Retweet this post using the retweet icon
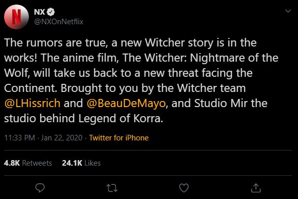This screenshot has height=199, width=298. tap(112, 188)
